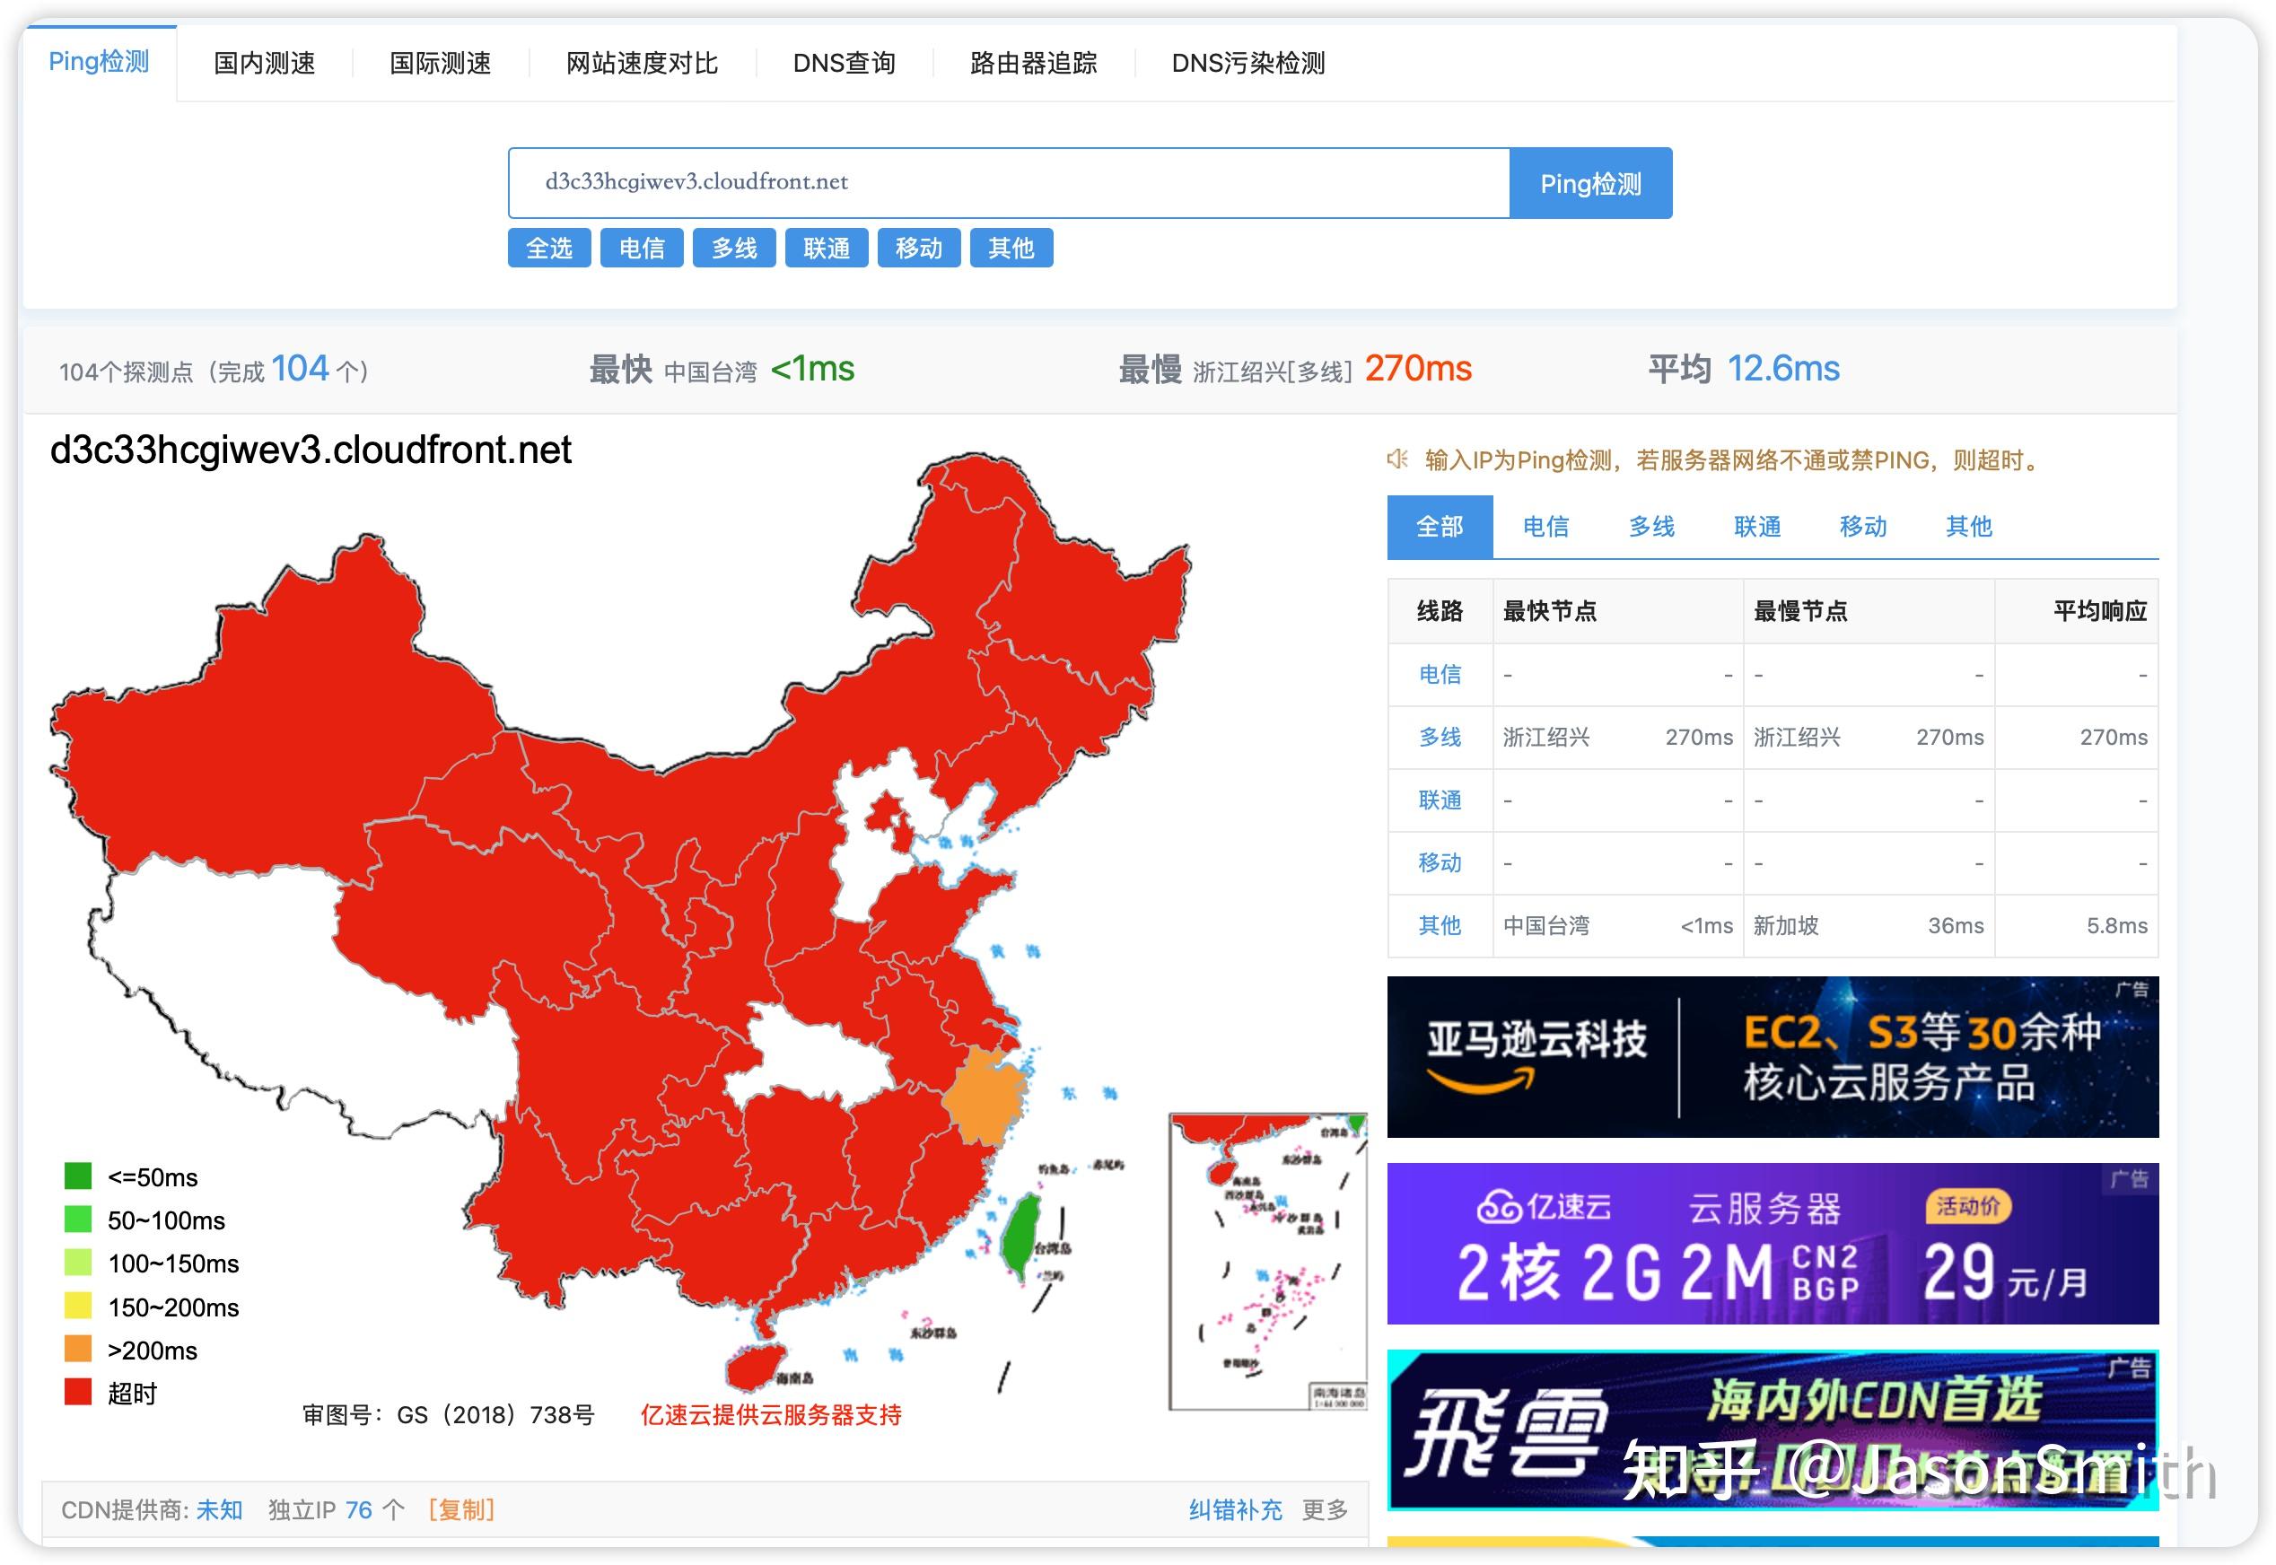Image resolution: width=2276 pixels, height=1565 pixels.
Task: Click the 超时 red legend swatch
Action: [x=77, y=1392]
